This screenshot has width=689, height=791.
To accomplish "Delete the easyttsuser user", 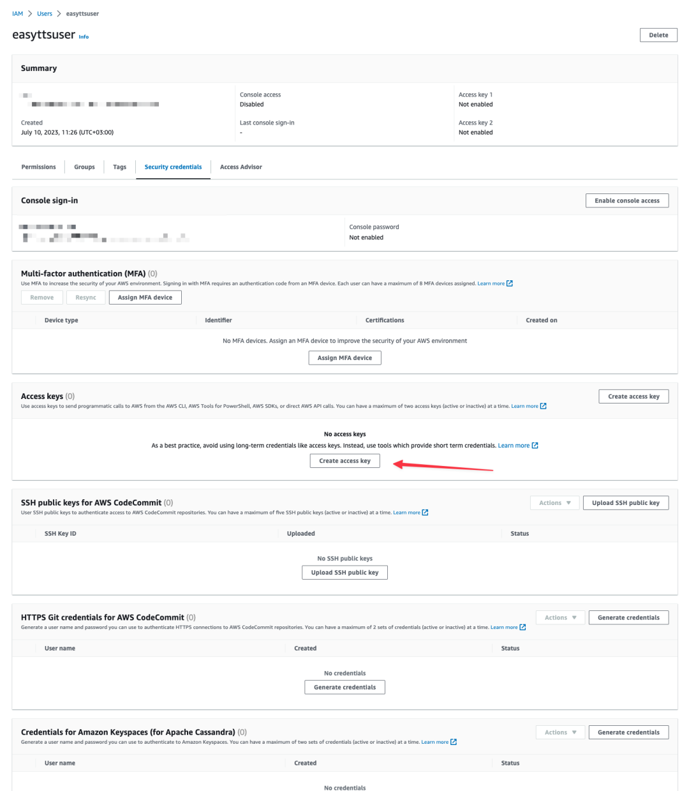I will click(658, 35).
